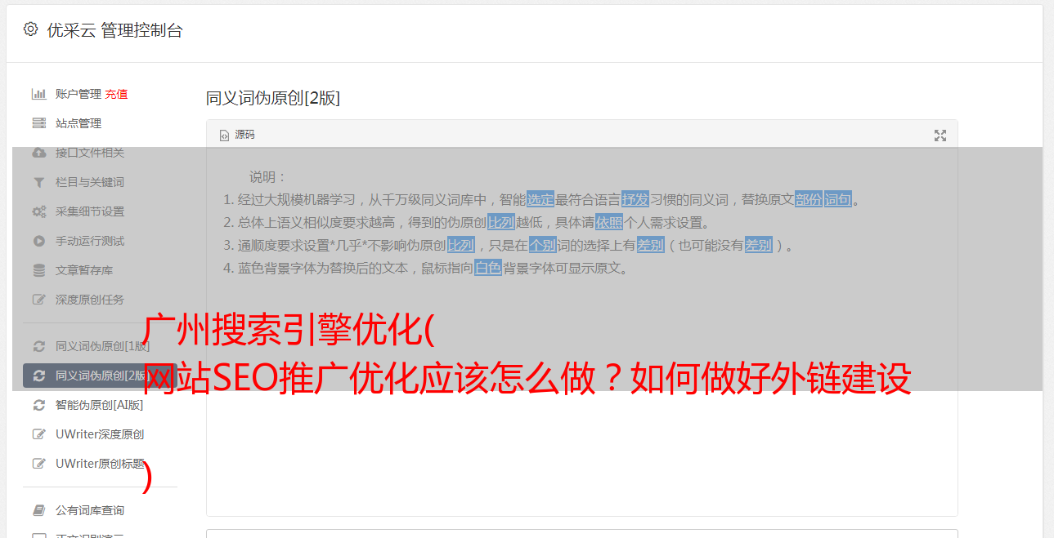Click the refresh icon beside 智能伪原创[AI版]
The height and width of the screenshot is (538, 1054).
point(38,405)
